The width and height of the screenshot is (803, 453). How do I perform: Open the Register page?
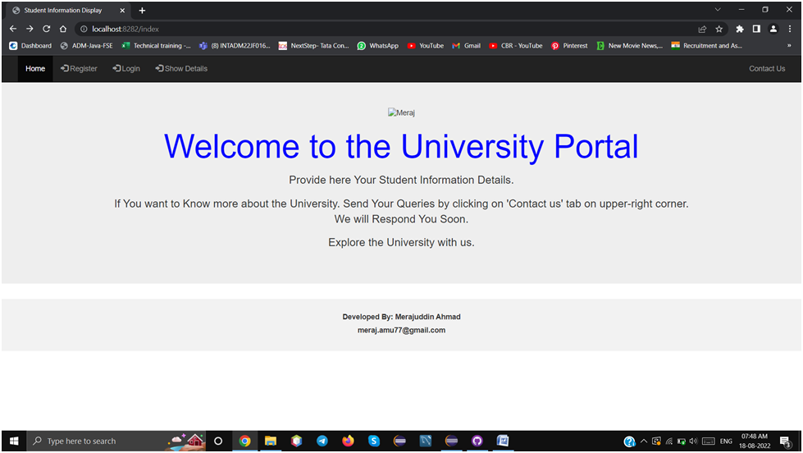click(79, 69)
